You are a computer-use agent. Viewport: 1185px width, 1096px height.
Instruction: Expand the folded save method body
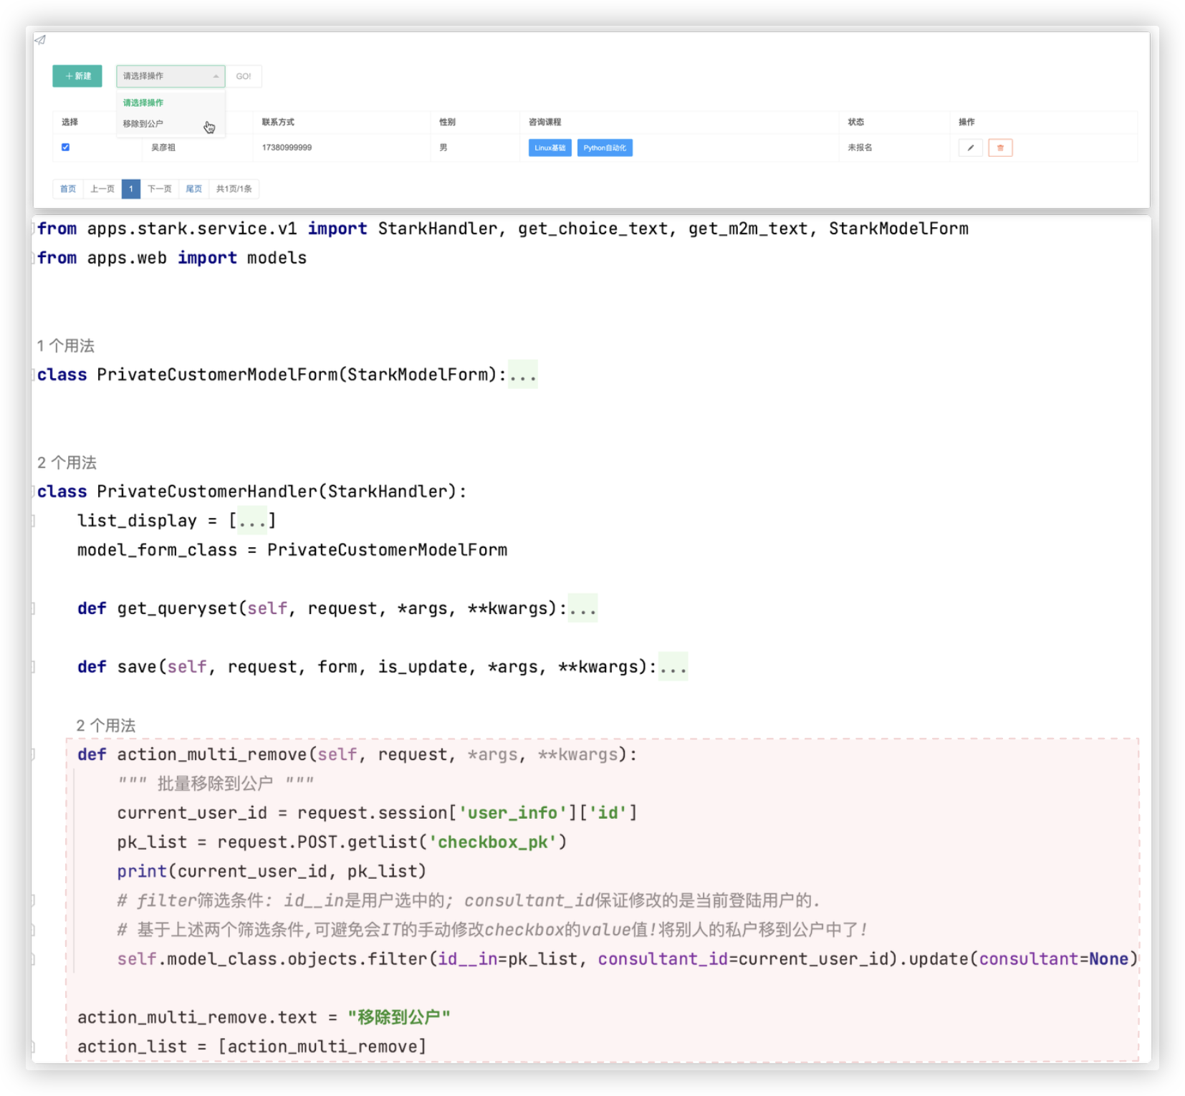pos(673,667)
